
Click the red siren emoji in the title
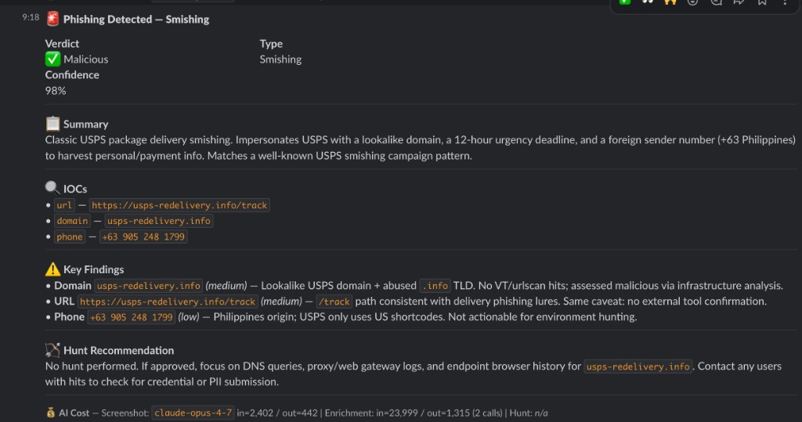(52, 19)
